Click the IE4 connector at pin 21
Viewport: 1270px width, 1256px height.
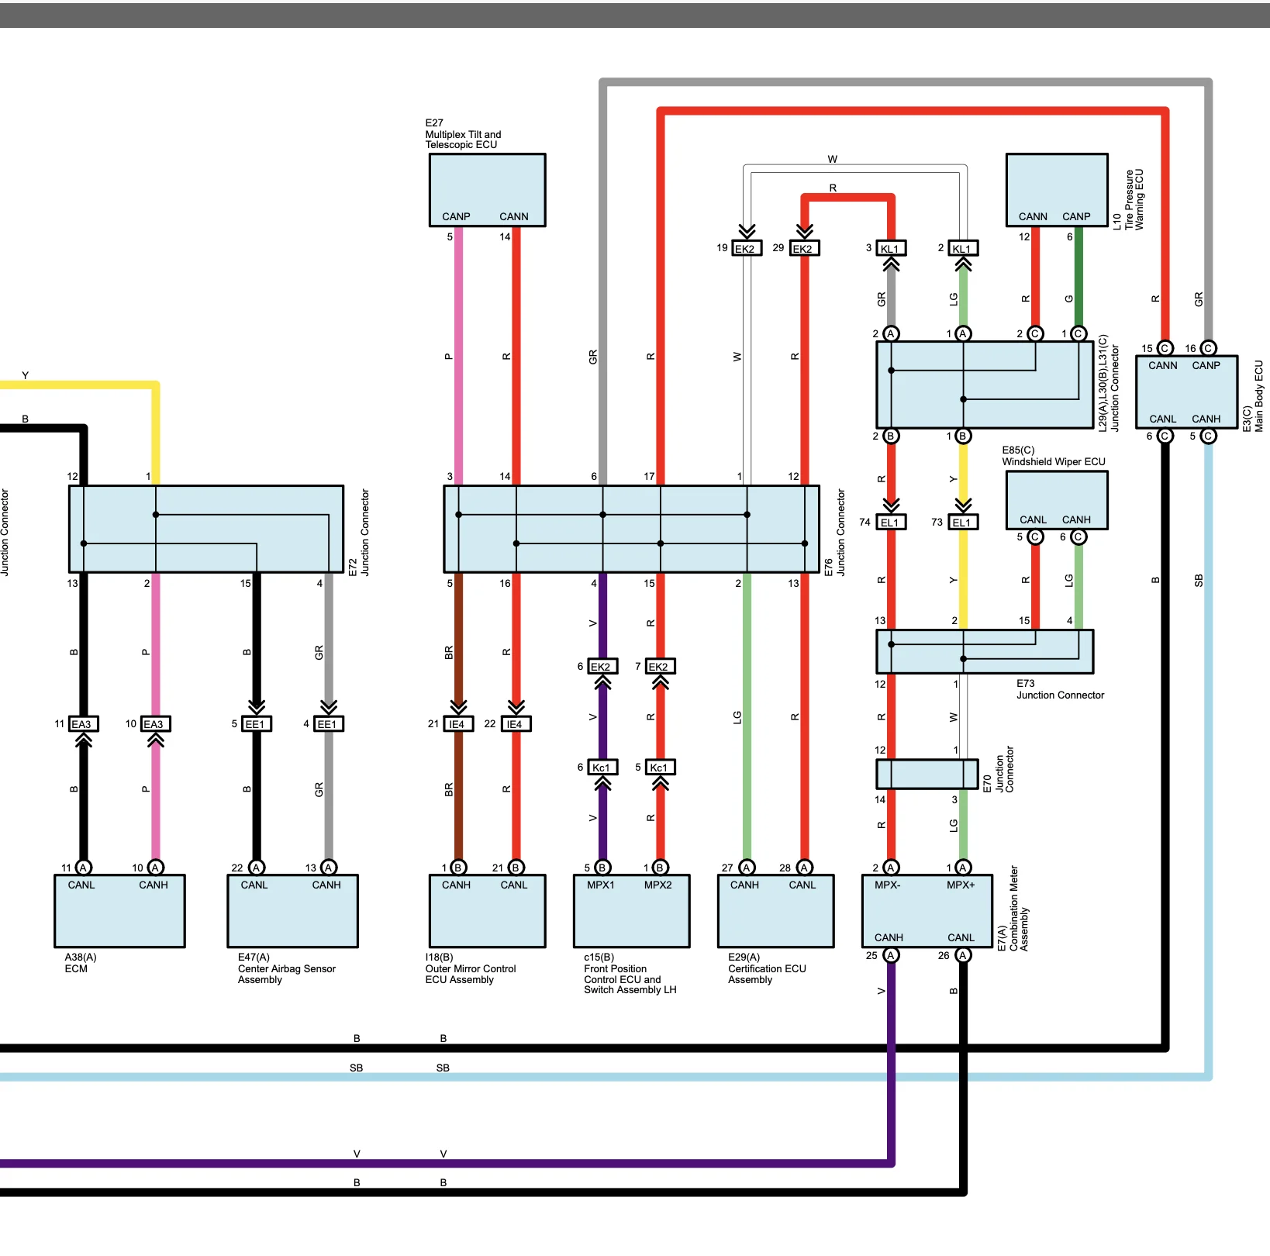[457, 724]
